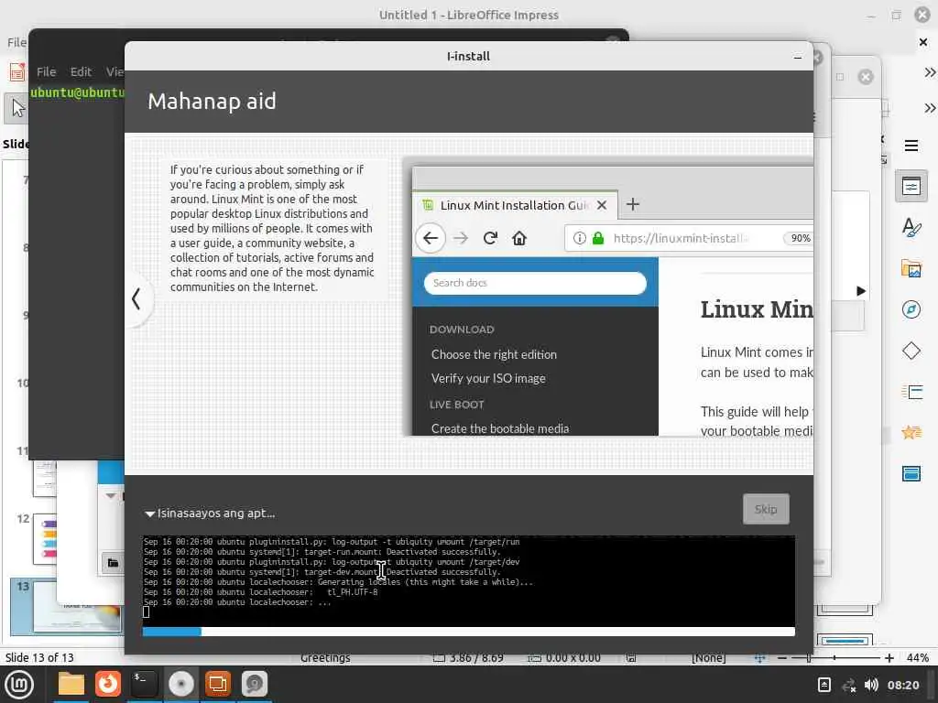Click the fit slide to window icon

(759, 658)
